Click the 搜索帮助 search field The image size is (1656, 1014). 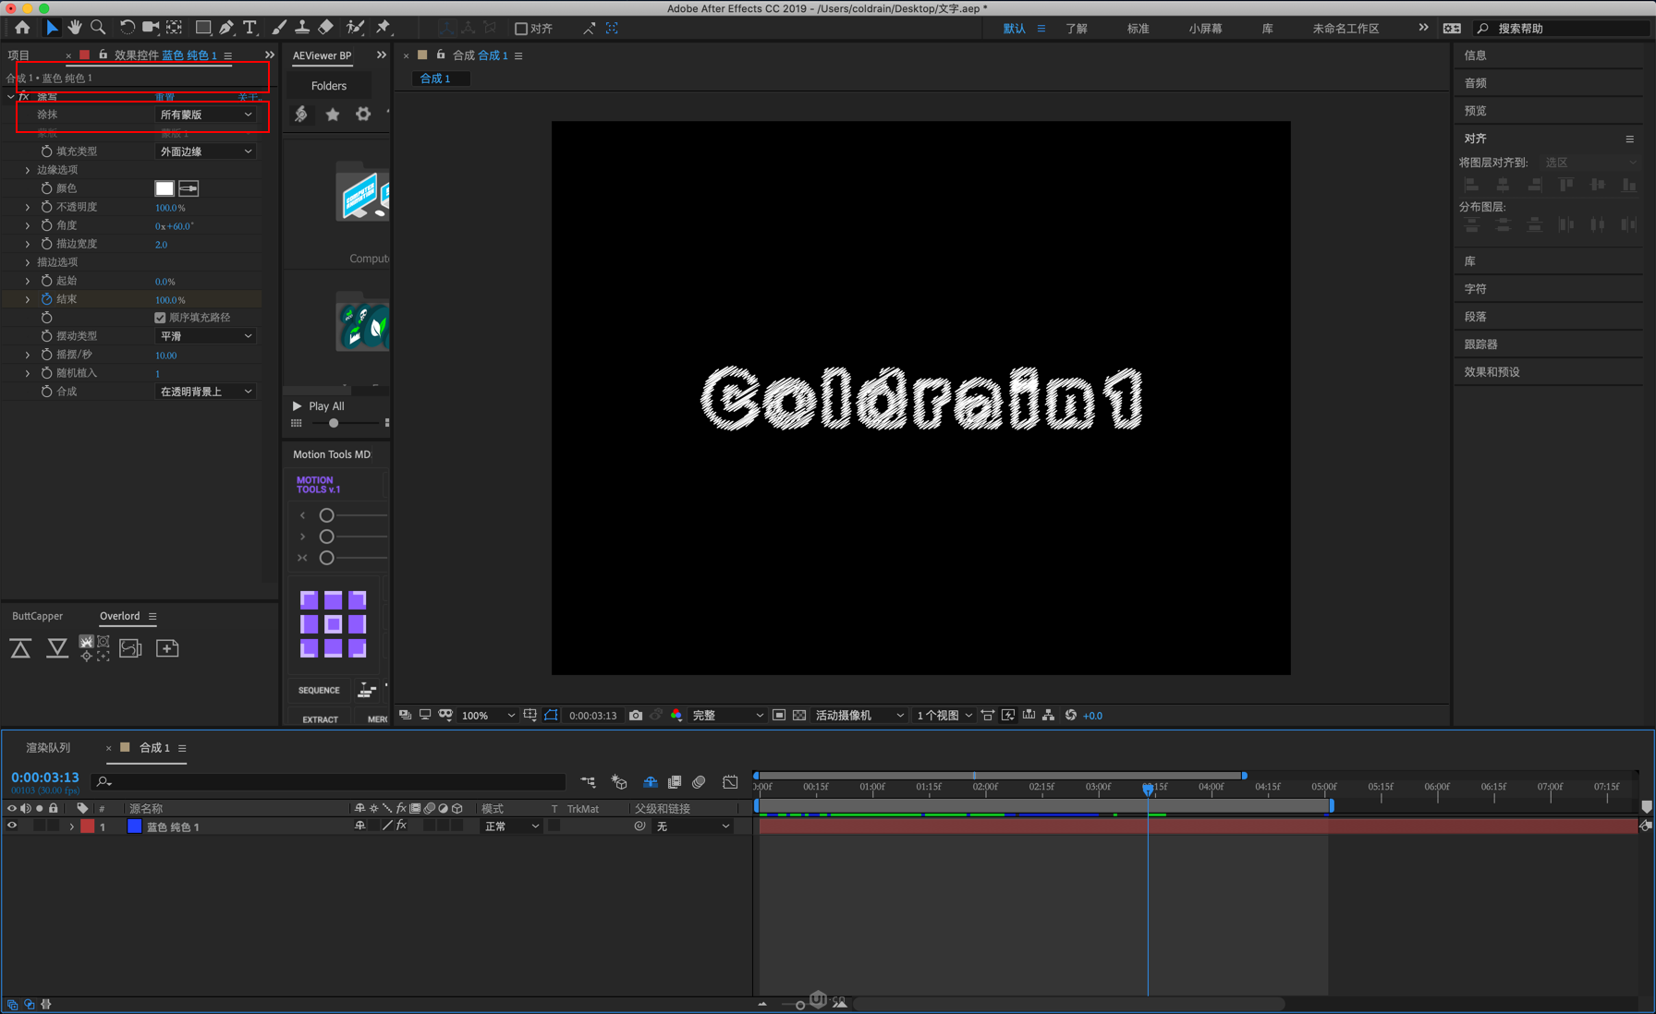(1561, 29)
